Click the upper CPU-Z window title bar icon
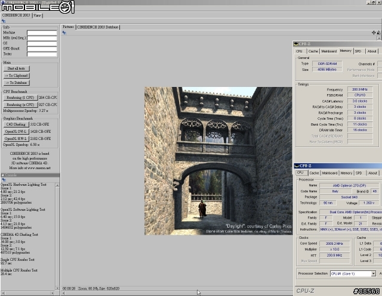Viewport: 382px width, 296px height. point(296,44)
